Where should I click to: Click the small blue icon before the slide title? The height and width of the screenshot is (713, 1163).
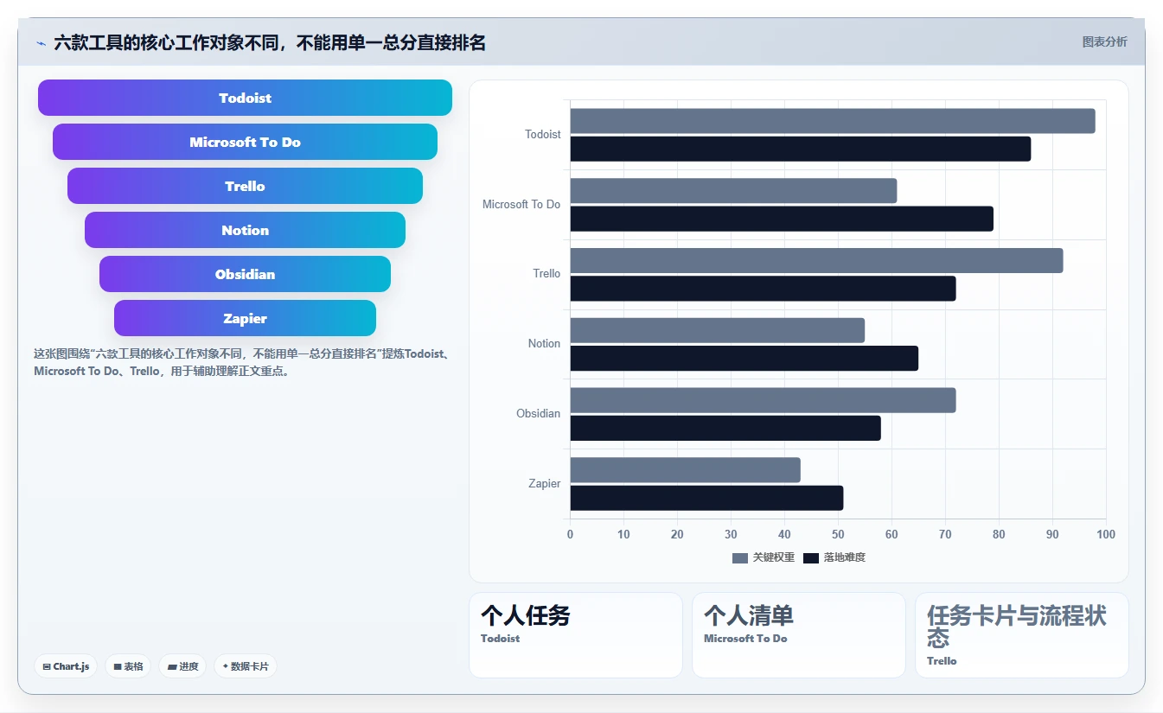click(41, 43)
